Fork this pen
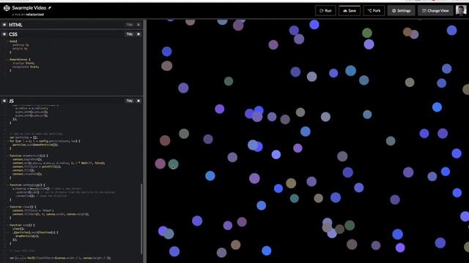 click(374, 11)
